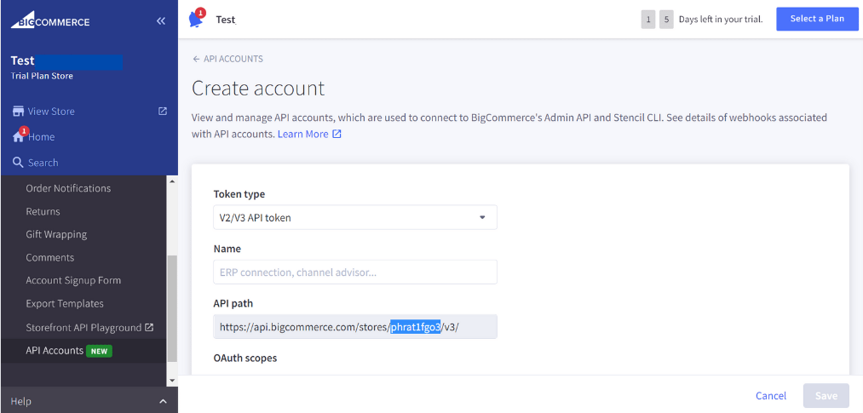Open the Token type dropdown
Screen dimensions: 863x413
354,217
